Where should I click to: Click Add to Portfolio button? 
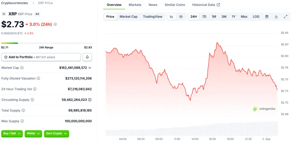(x=41, y=57)
